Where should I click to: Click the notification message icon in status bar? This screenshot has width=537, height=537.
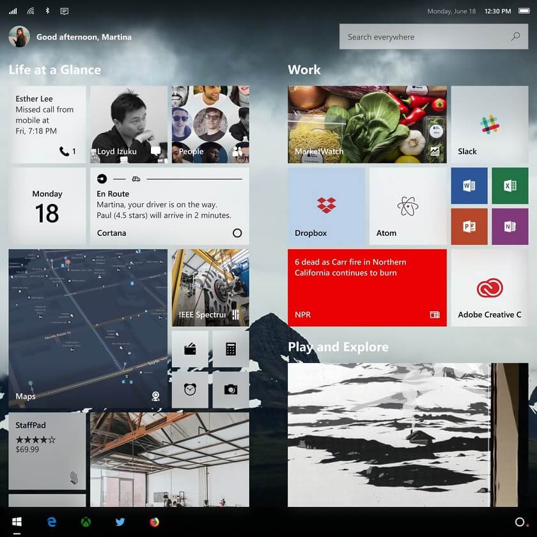[x=65, y=12]
